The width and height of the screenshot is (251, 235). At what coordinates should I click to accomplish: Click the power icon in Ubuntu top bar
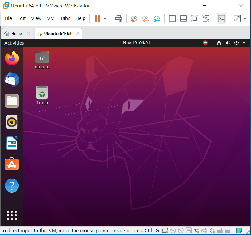(236, 43)
